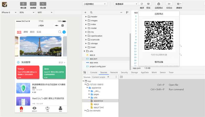Click the simulator capsule close circle
205x117 pixels.
(x=63, y=25)
